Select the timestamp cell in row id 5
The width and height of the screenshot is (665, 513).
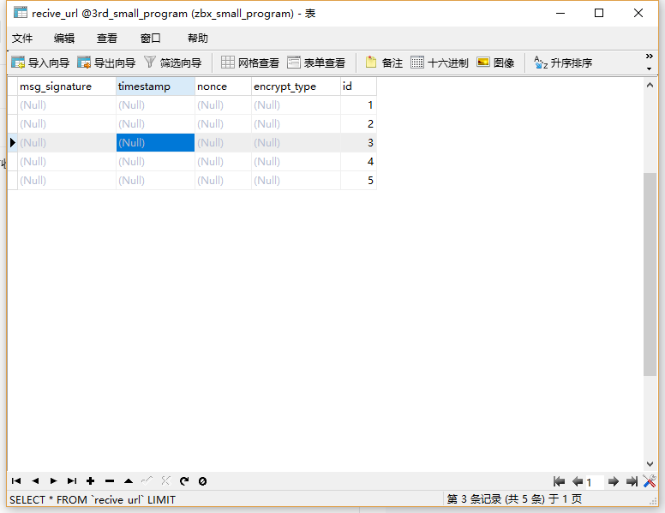pyautogui.click(x=155, y=180)
